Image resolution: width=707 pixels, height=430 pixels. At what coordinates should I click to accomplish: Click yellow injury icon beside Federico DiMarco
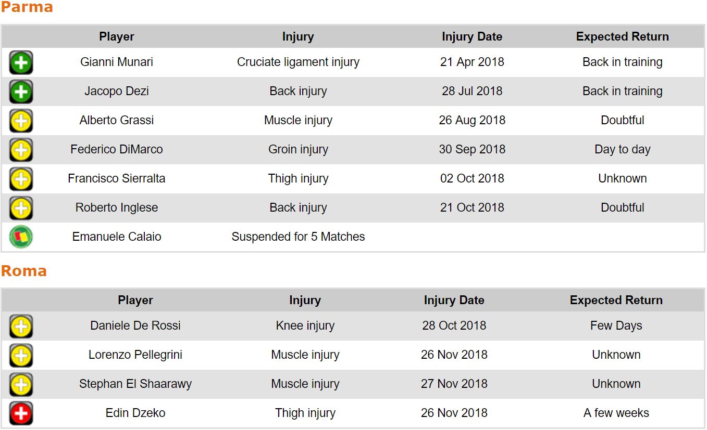coord(21,150)
